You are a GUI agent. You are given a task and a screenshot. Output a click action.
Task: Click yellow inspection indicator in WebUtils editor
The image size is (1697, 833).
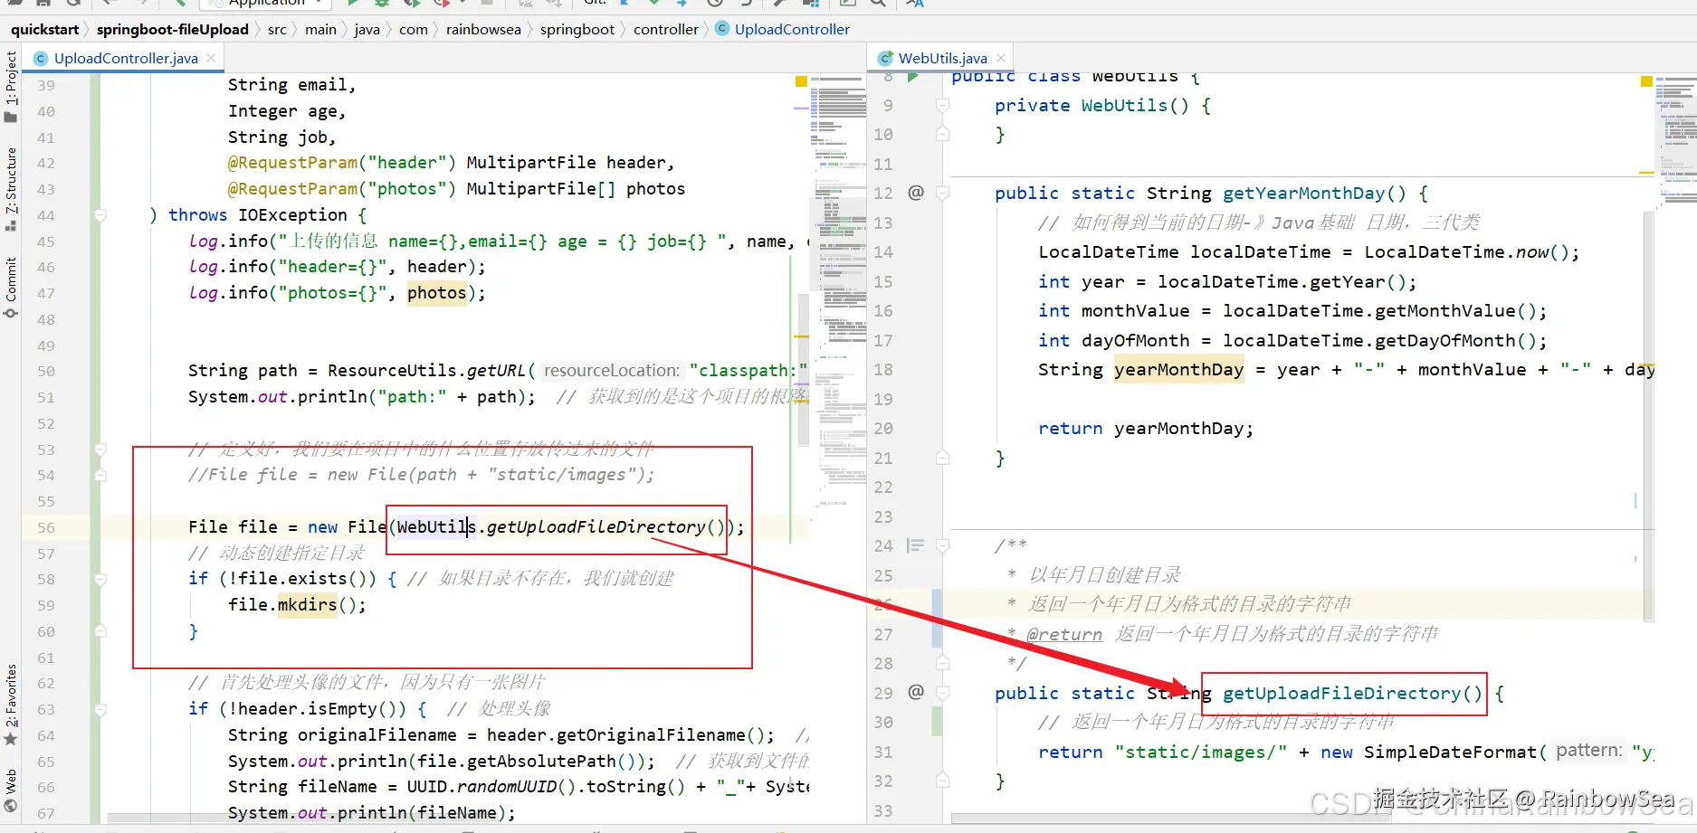click(x=1646, y=81)
